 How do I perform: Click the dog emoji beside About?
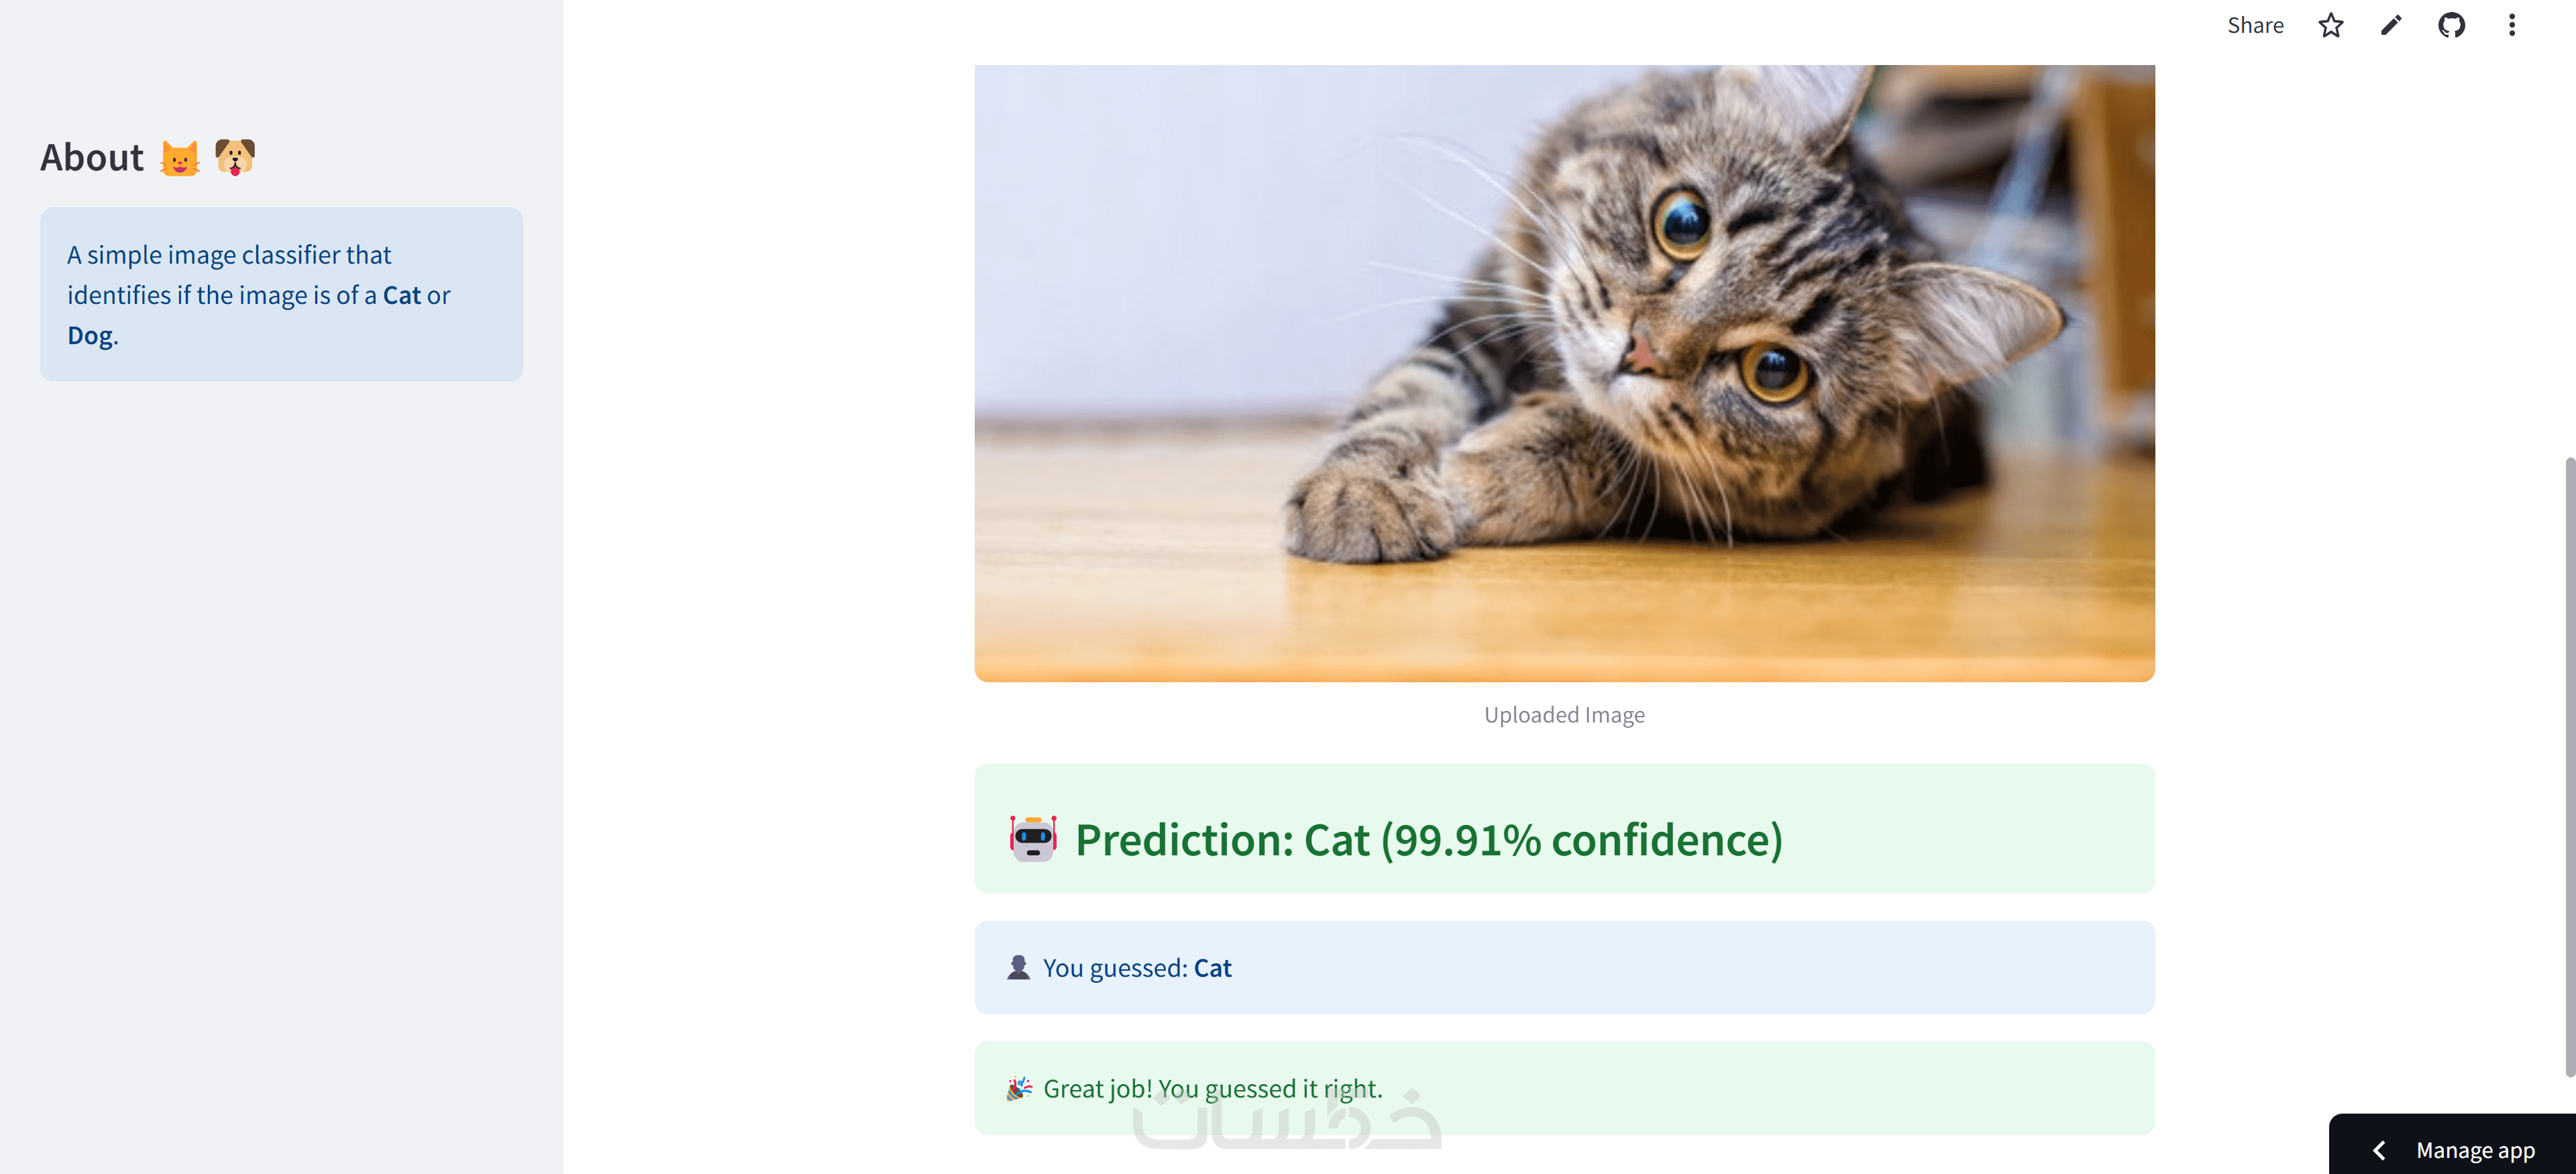click(x=235, y=157)
